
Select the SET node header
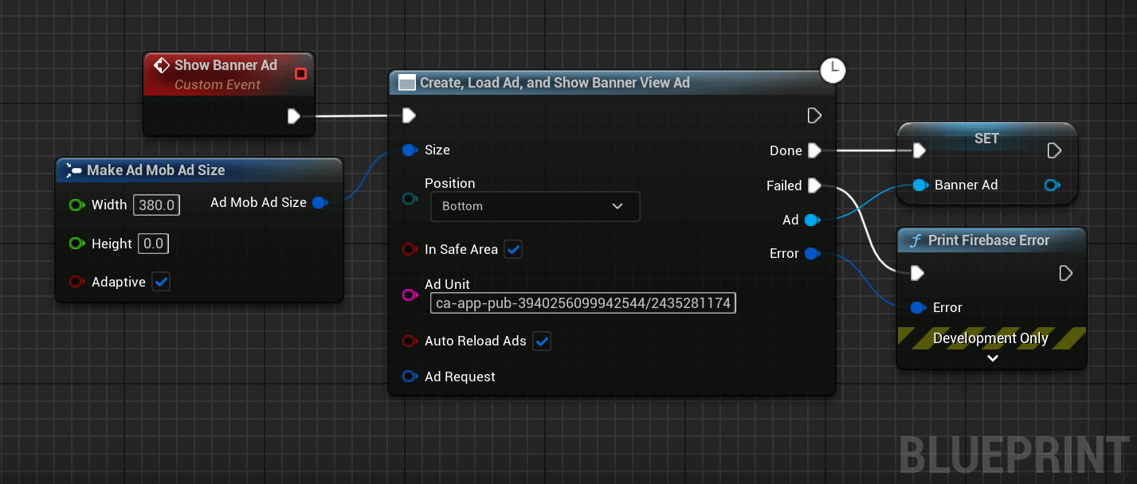[986, 139]
